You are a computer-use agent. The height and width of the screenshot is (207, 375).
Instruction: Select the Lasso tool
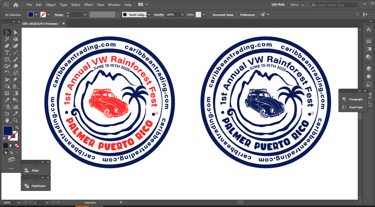16,39
